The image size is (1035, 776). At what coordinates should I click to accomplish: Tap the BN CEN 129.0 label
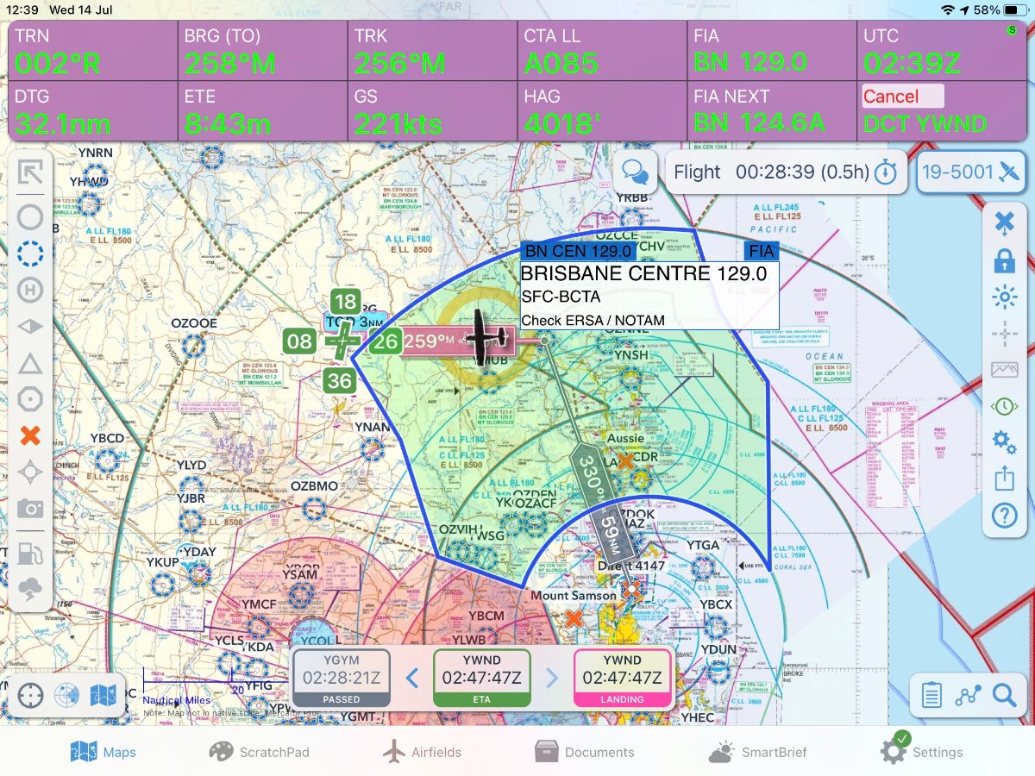579,251
